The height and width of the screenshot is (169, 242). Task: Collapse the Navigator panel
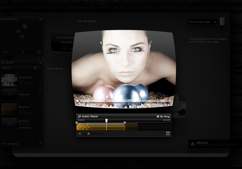[x=40, y=19]
